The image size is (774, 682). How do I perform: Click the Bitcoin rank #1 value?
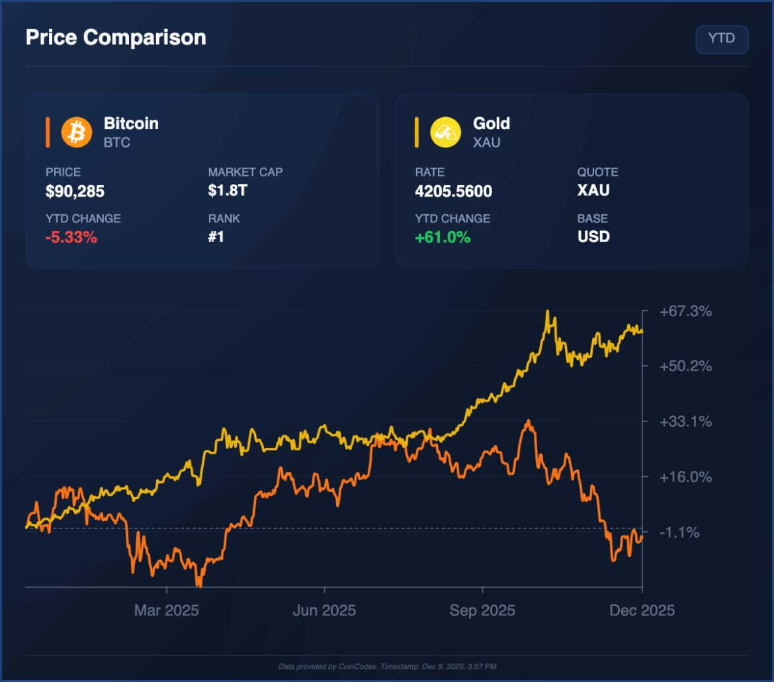216,237
